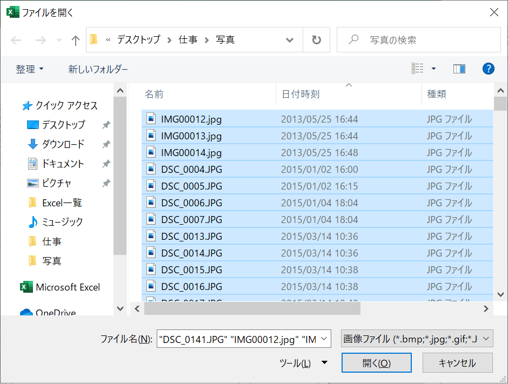Viewport: 508px width, 384px height.
Task: Go up one folder level arrow
Action: click(76, 40)
